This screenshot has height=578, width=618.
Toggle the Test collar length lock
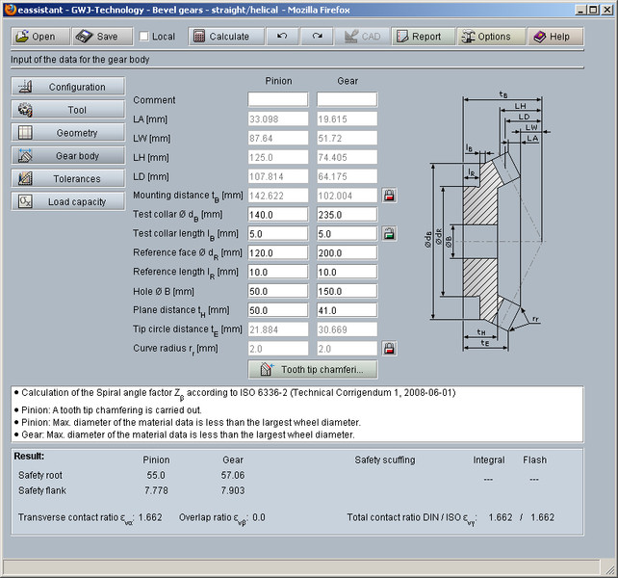pos(389,233)
